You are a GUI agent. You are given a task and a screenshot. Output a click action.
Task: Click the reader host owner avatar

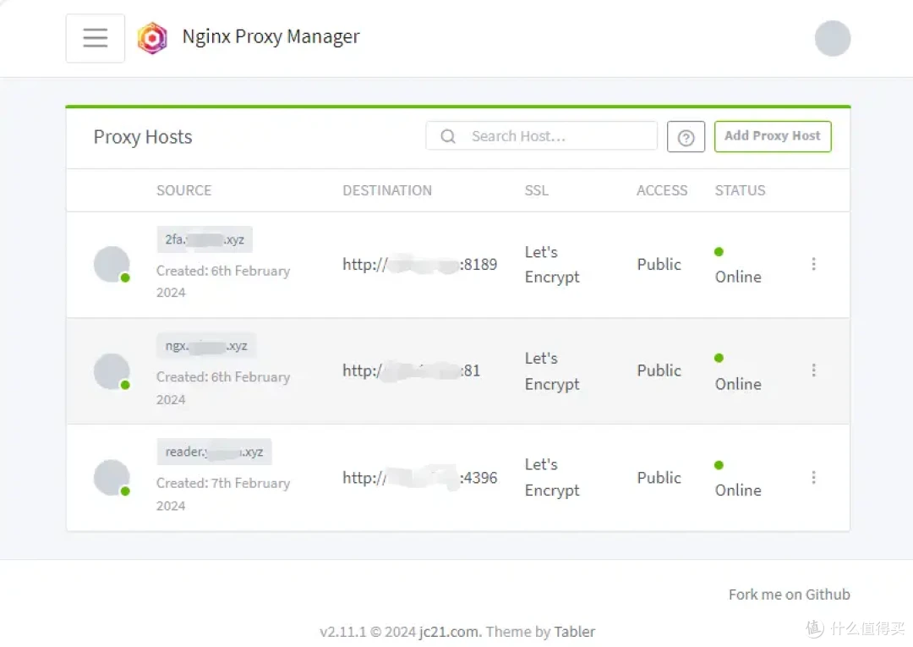pos(112,478)
